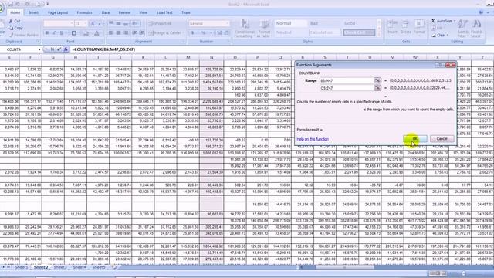
Task: Open the text orientation tool
Action: [136, 24]
